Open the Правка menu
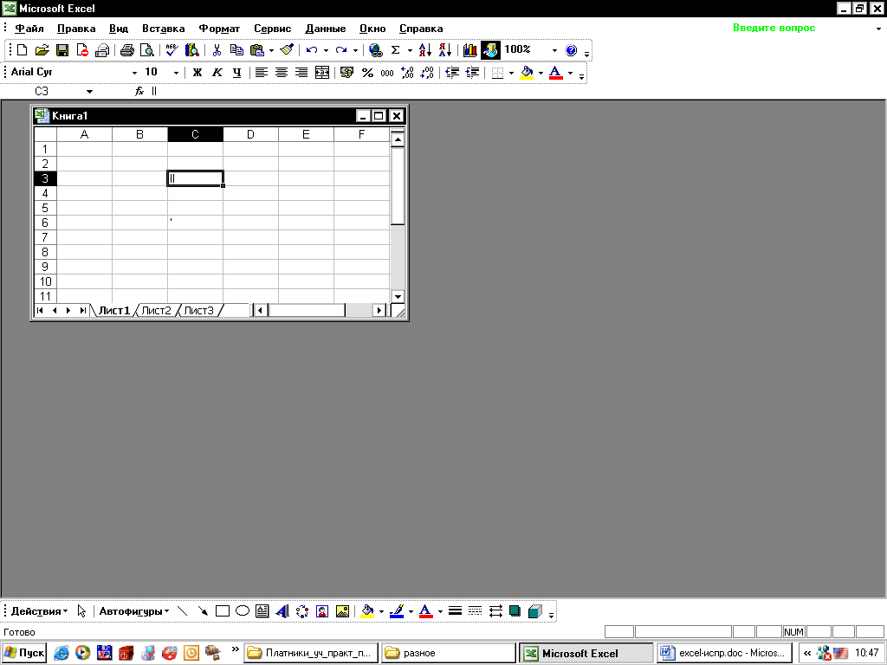This screenshot has height=665, width=887. coord(76,29)
